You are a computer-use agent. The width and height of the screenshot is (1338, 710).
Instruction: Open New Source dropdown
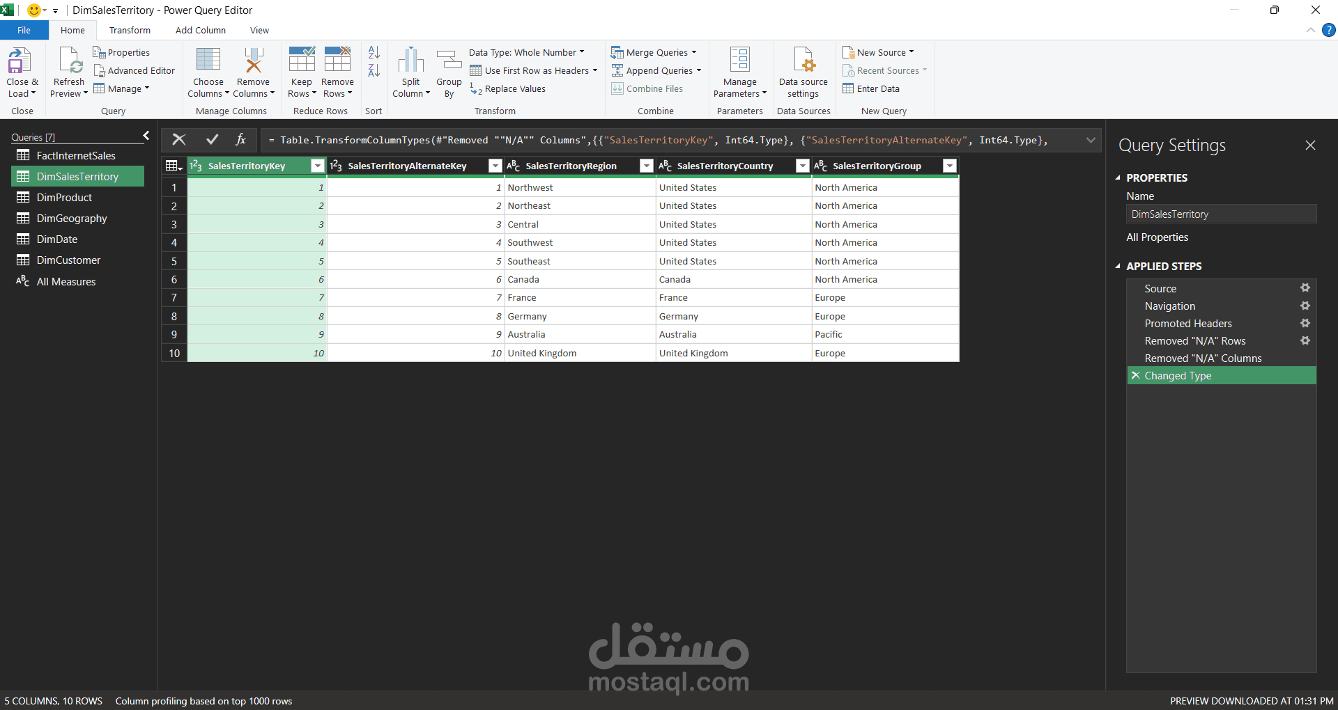point(878,52)
